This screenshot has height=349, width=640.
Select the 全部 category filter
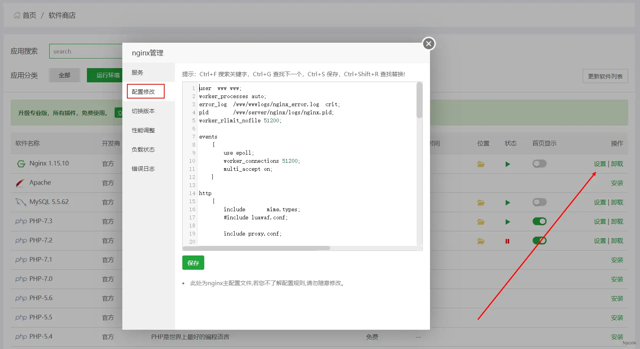(x=64, y=75)
